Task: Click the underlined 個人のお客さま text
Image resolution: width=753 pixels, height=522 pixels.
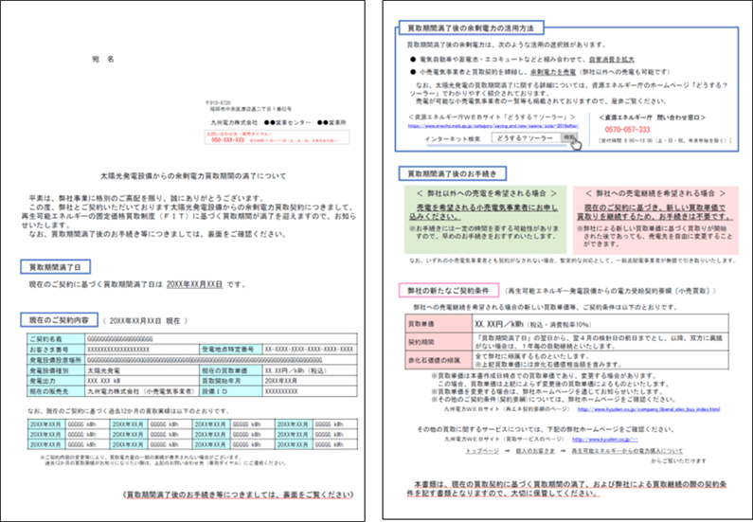Action: tap(535, 451)
